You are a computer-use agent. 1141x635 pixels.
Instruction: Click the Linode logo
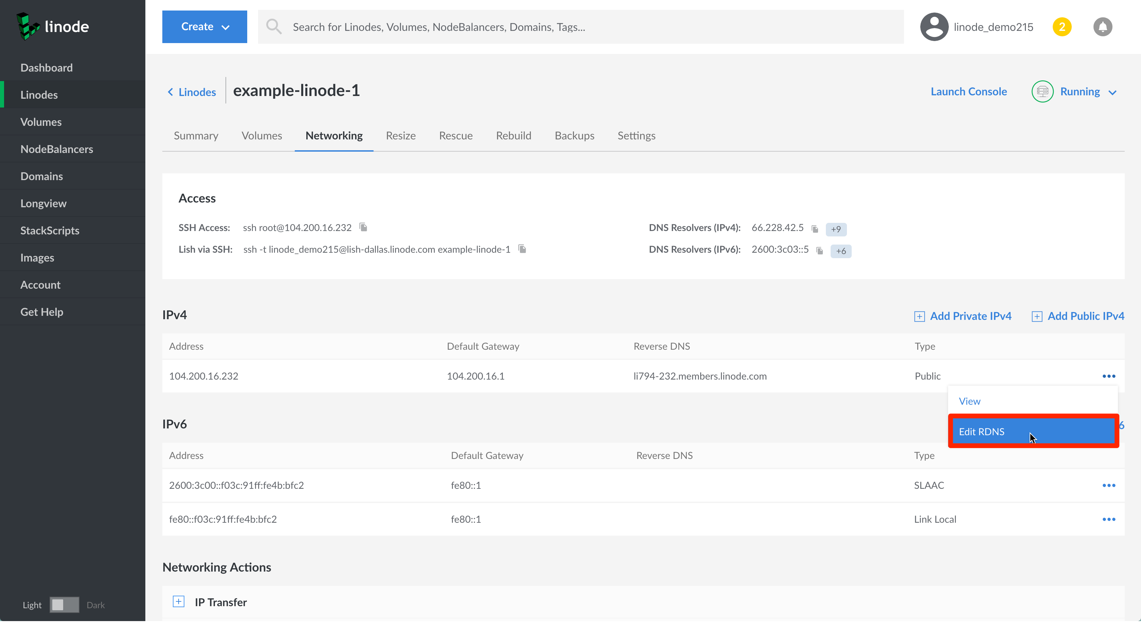52,26
